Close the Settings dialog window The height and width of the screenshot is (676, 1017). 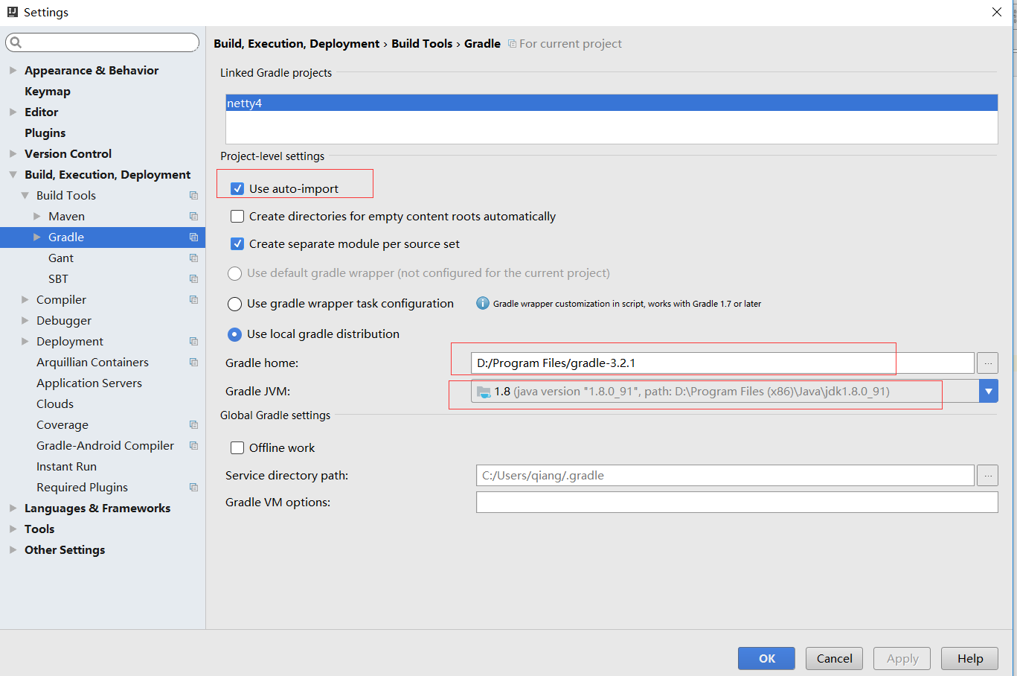click(x=997, y=12)
